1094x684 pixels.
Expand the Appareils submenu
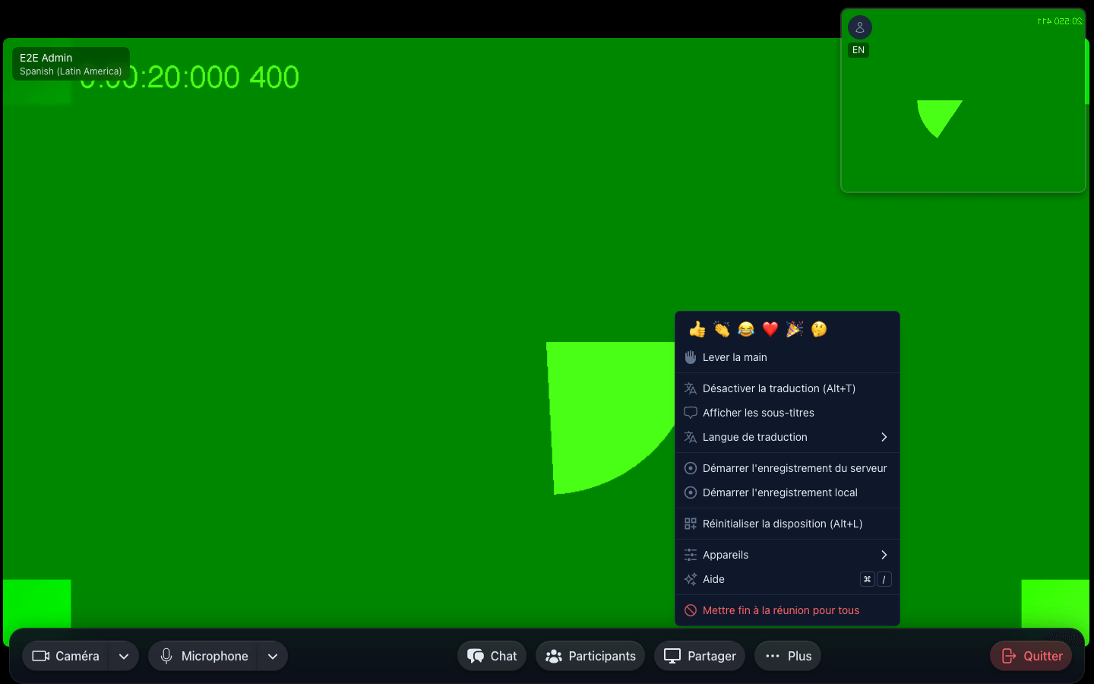[x=787, y=555]
